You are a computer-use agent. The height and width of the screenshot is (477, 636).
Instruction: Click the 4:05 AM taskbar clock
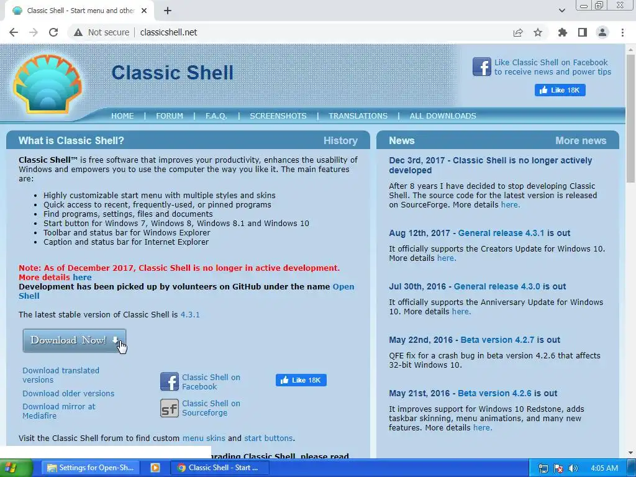[x=604, y=468]
